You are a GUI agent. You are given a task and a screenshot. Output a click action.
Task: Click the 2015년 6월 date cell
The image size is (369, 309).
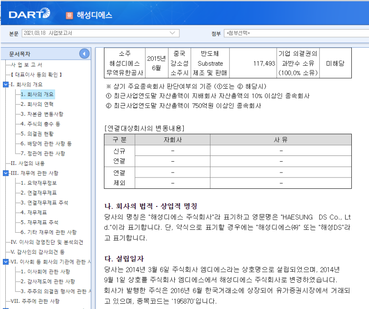157,63
